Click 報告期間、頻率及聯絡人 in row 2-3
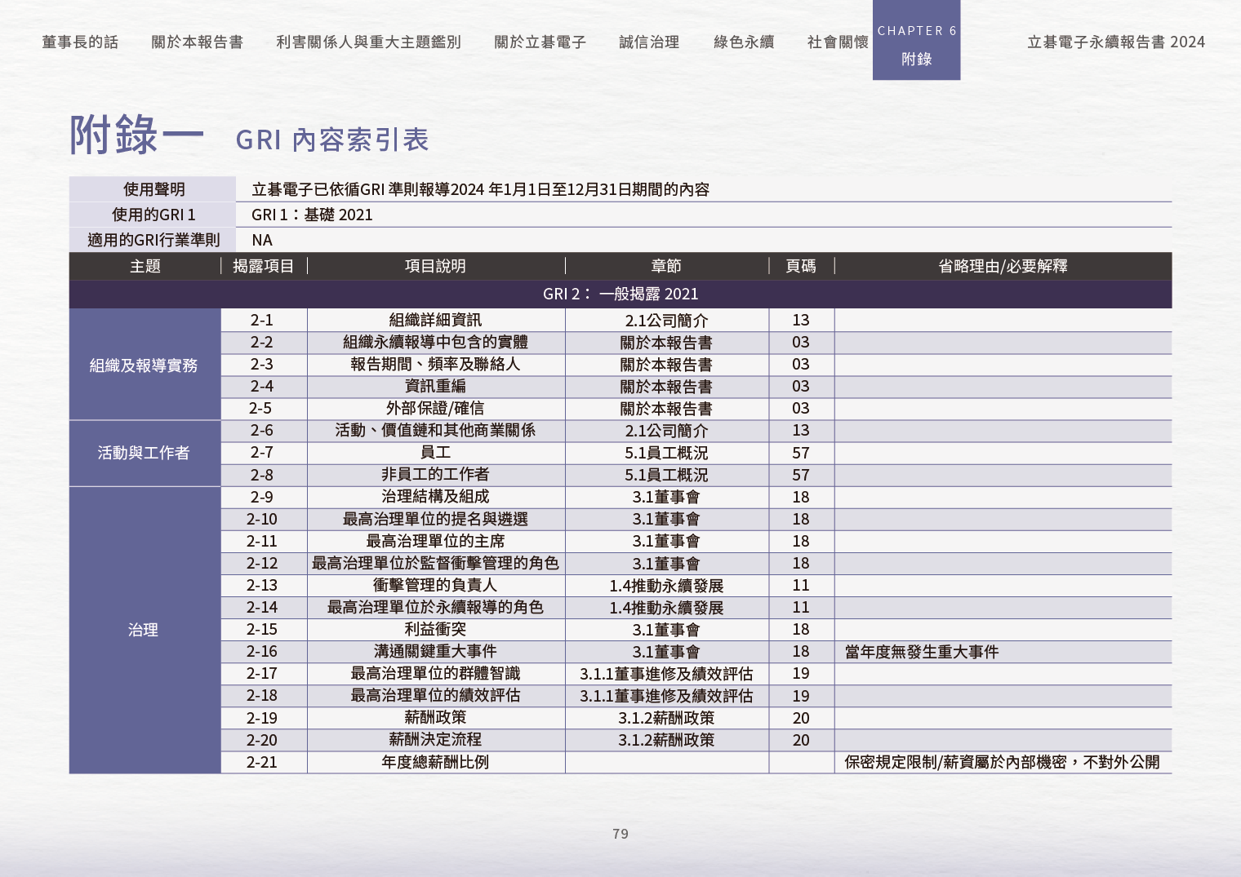 (435, 364)
